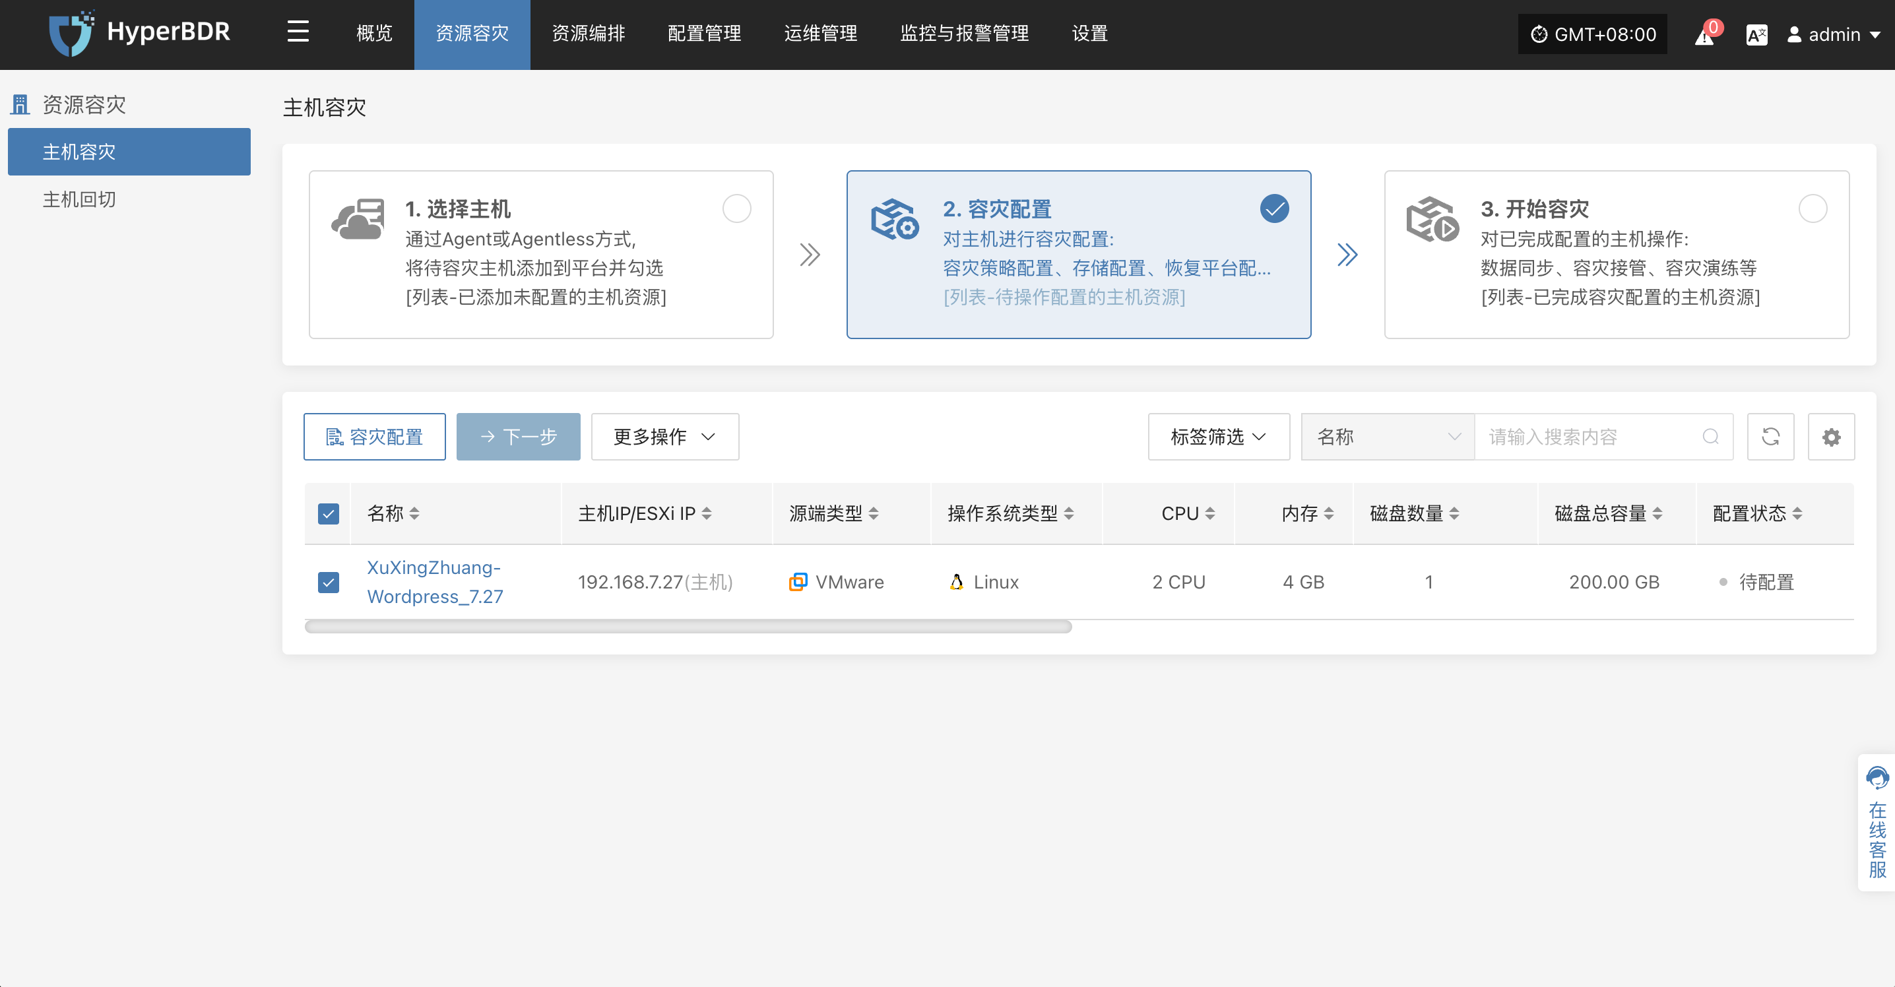Open the 概览 nav tab

point(373,34)
